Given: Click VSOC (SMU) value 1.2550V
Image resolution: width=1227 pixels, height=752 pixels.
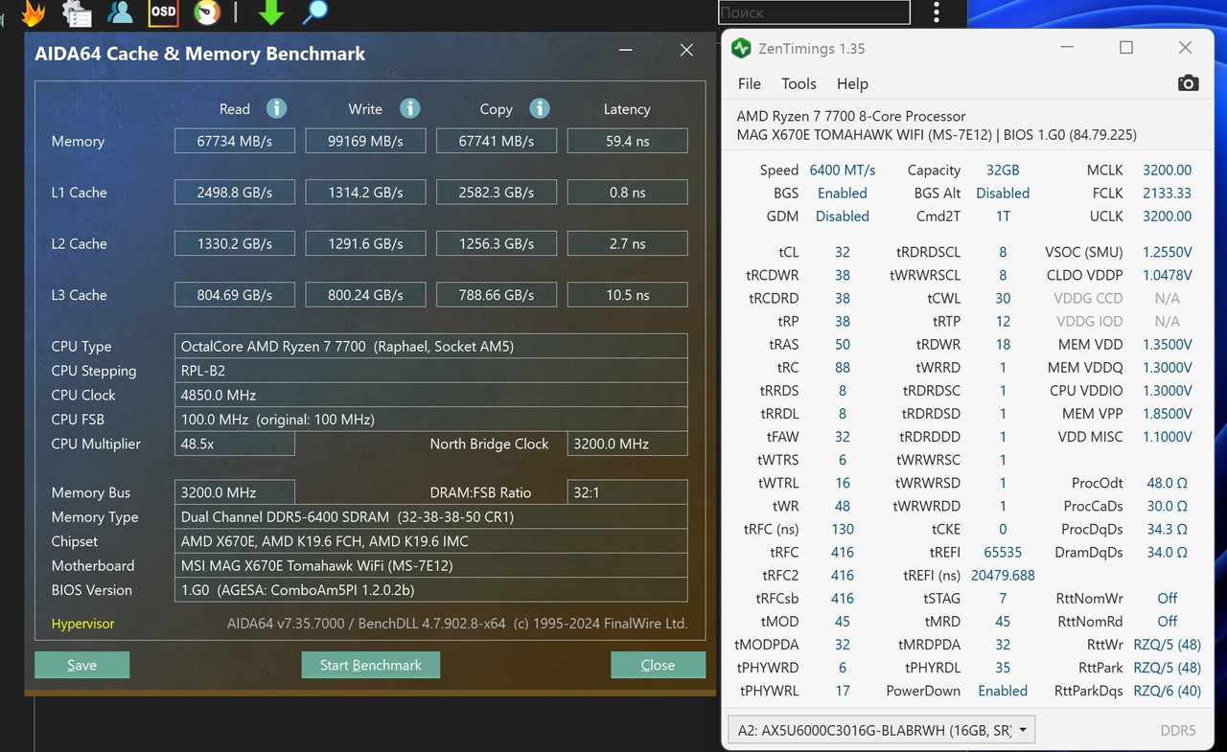Looking at the screenshot, I should click(1167, 252).
